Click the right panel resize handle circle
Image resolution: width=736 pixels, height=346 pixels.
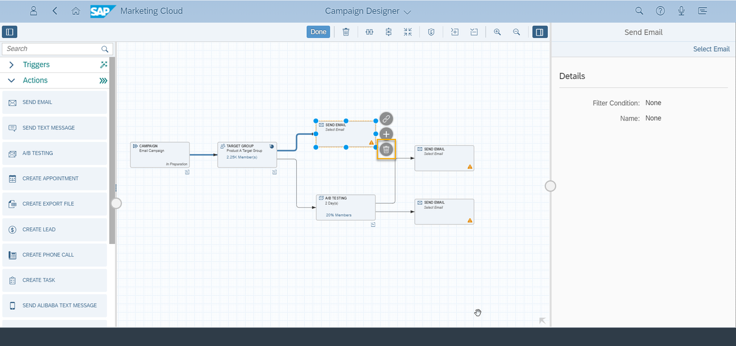tap(551, 186)
